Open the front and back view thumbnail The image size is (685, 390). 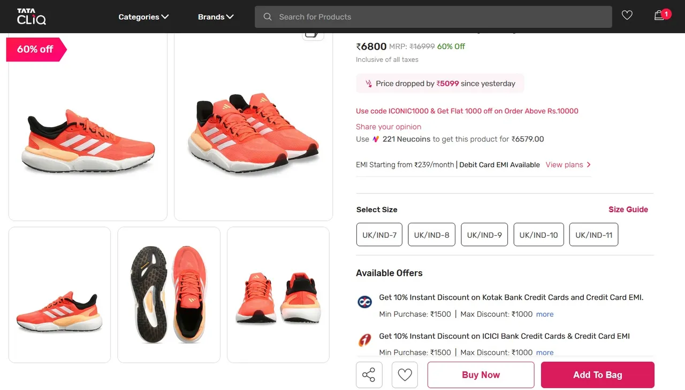278,295
